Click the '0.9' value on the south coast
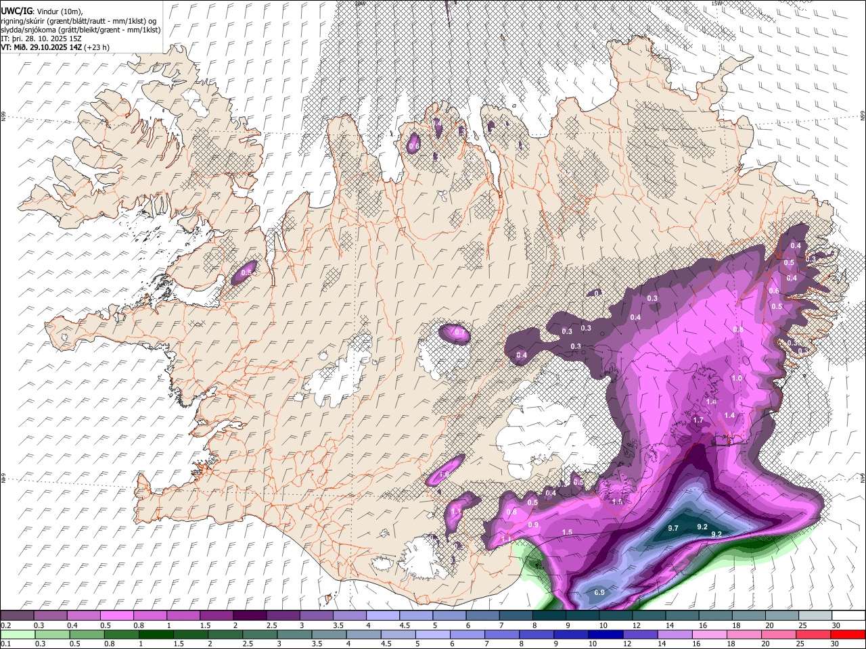This screenshot has height=649, width=866. (x=533, y=525)
